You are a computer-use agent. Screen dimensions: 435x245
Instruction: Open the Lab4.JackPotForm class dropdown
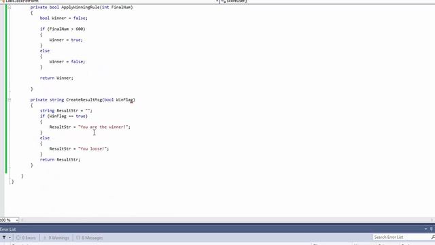coord(109,1)
